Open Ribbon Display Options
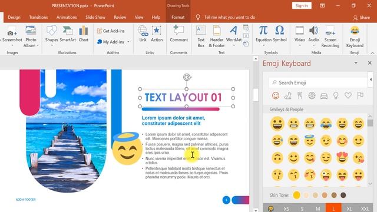The image size is (377, 212). point(322,5)
